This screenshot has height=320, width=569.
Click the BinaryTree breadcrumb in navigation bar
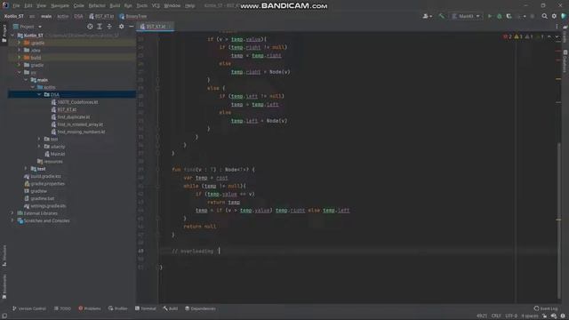[133, 16]
